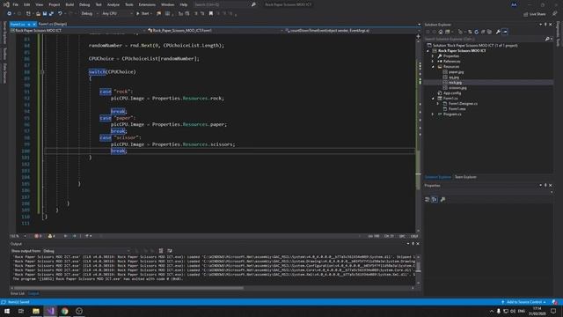Switch to Form1.cs [Design] tab

[53, 24]
